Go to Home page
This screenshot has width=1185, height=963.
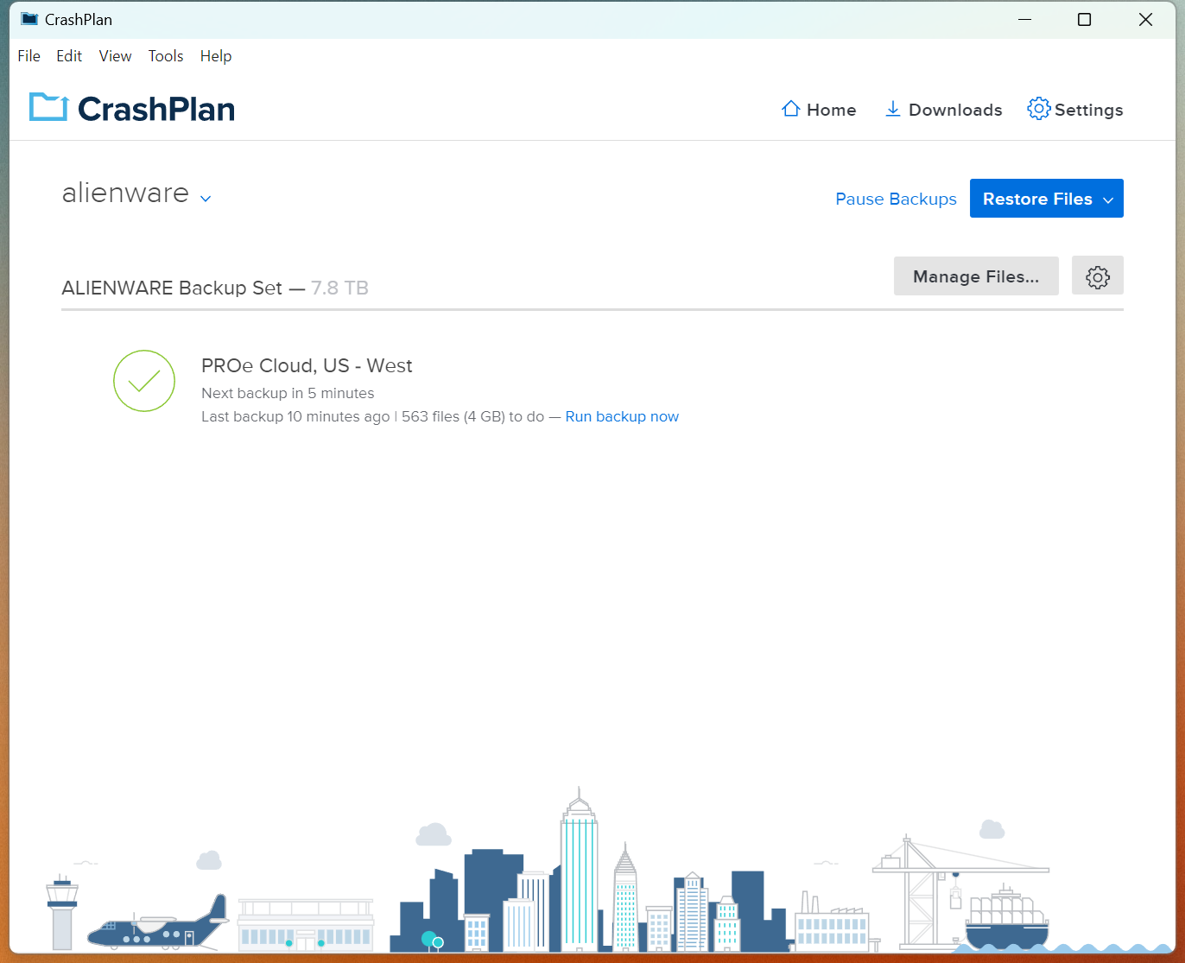(x=819, y=110)
